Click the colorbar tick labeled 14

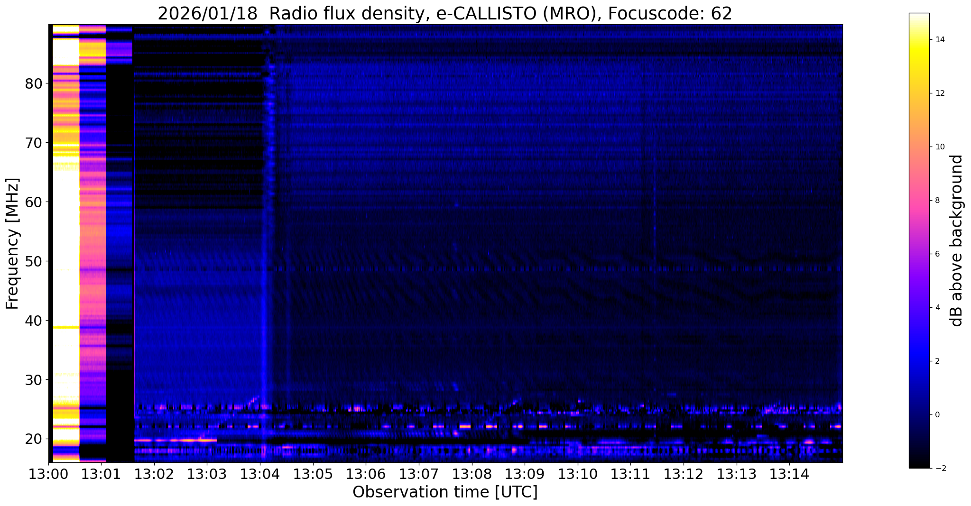pos(939,40)
